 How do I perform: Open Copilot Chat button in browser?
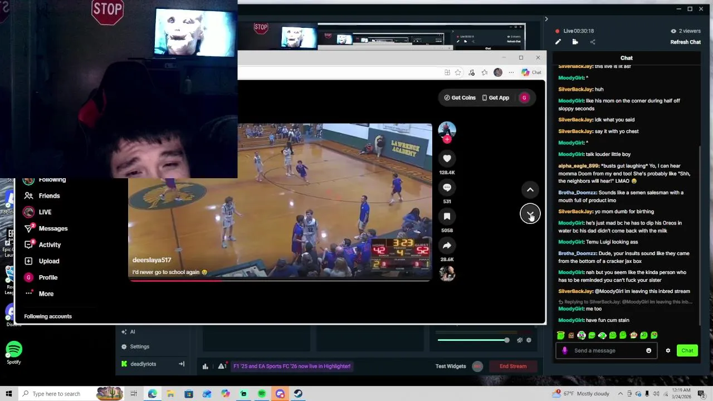pos(531,72)
